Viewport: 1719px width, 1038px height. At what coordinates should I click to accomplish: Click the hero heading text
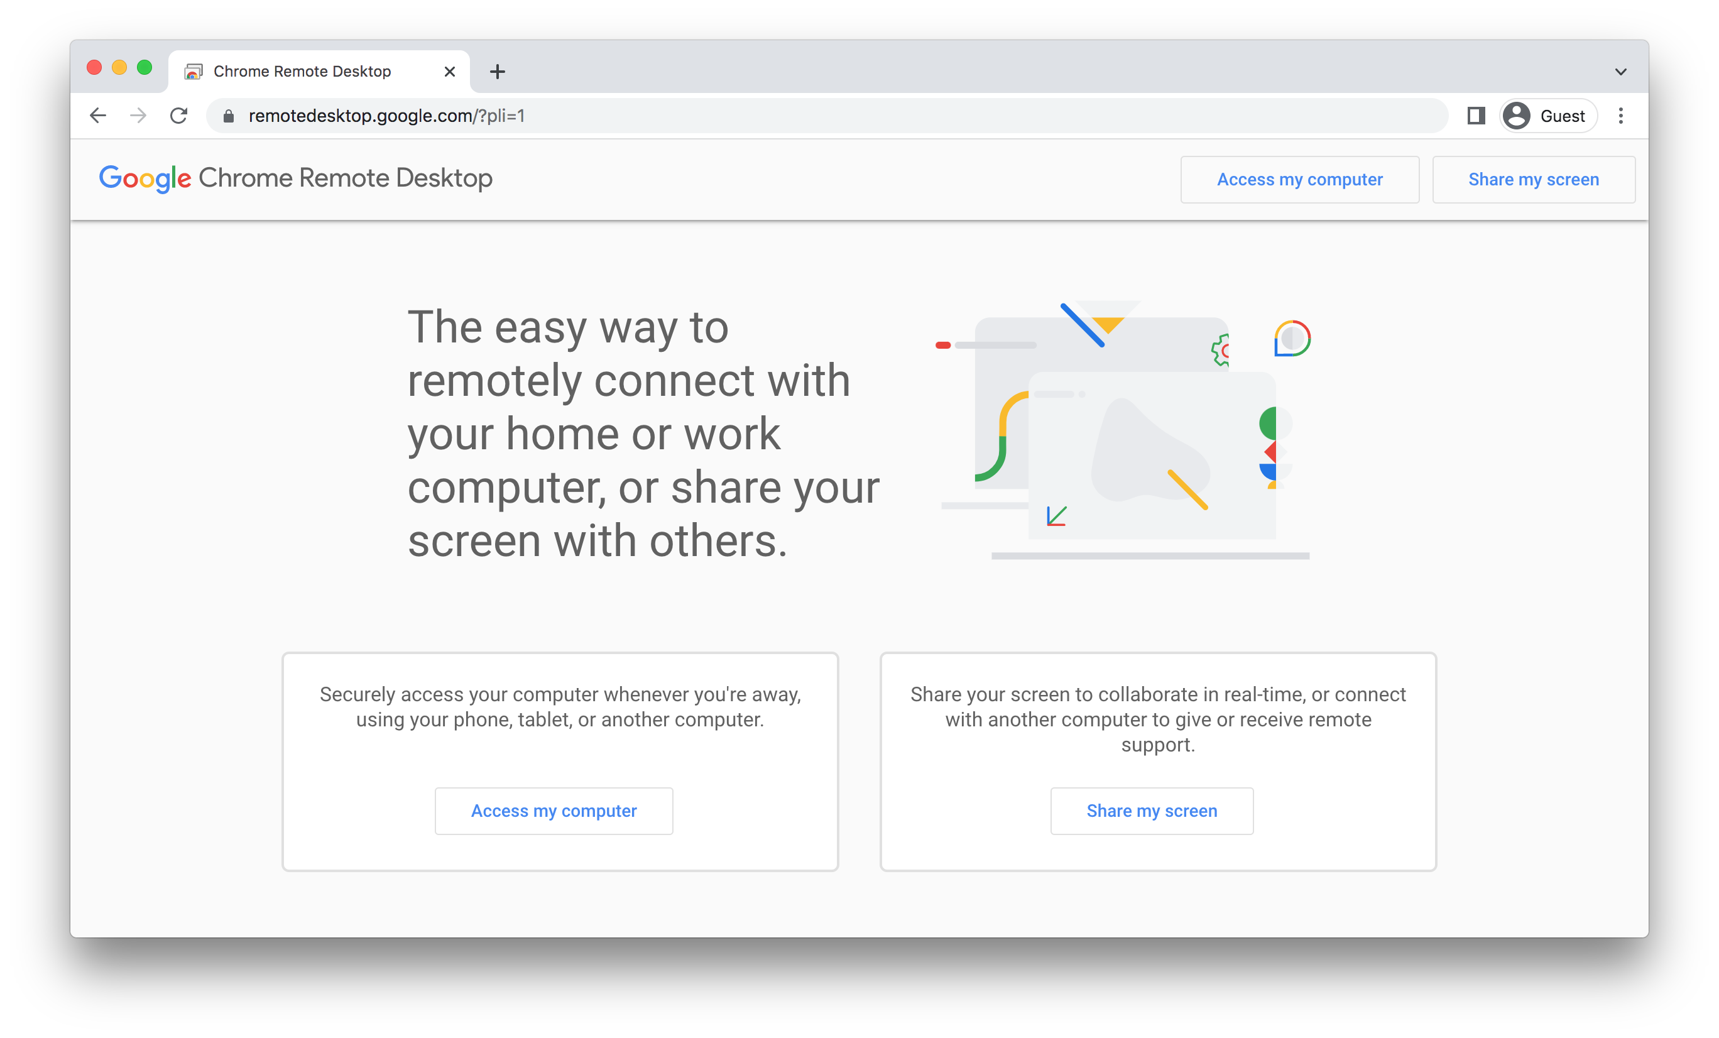[643, 433]
